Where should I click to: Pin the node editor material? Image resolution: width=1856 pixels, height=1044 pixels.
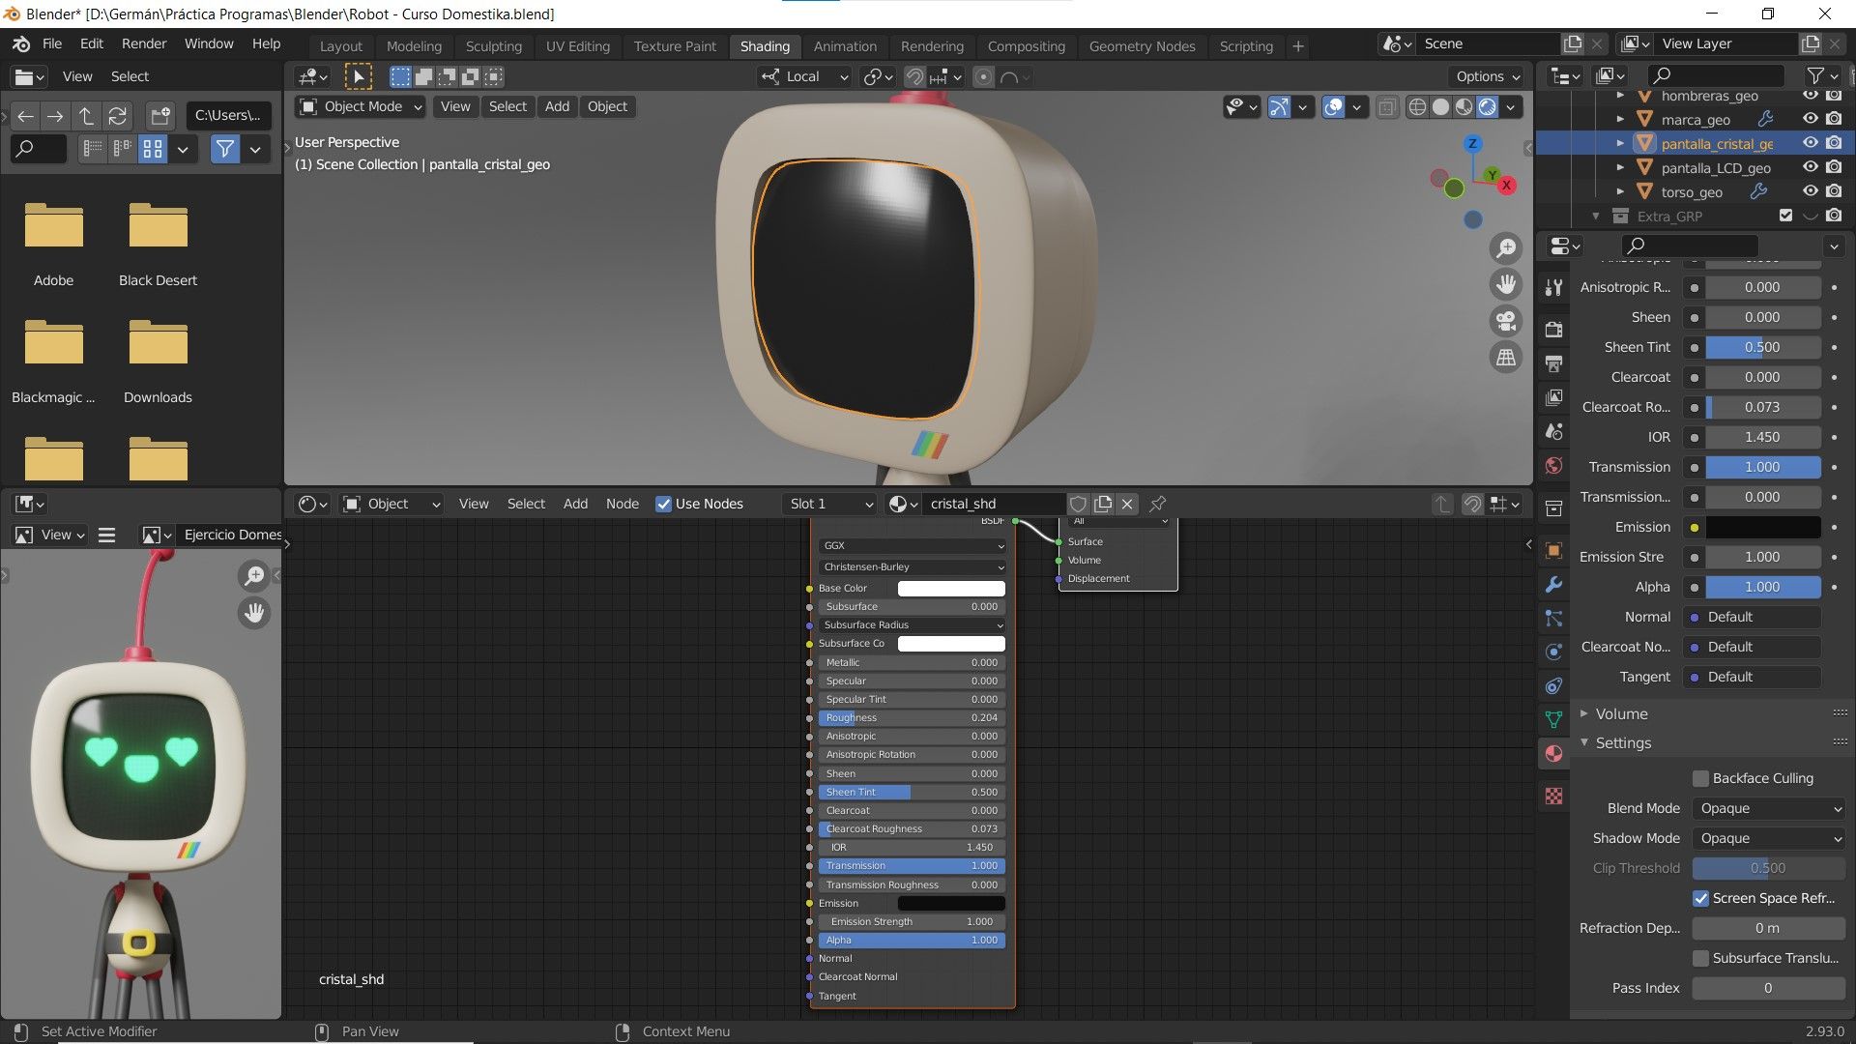pyautogui.click(x=1157, y=504)
